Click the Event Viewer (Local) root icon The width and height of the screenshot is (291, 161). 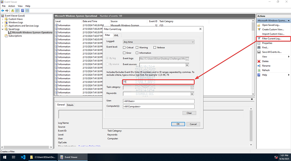tap(3, 16)
